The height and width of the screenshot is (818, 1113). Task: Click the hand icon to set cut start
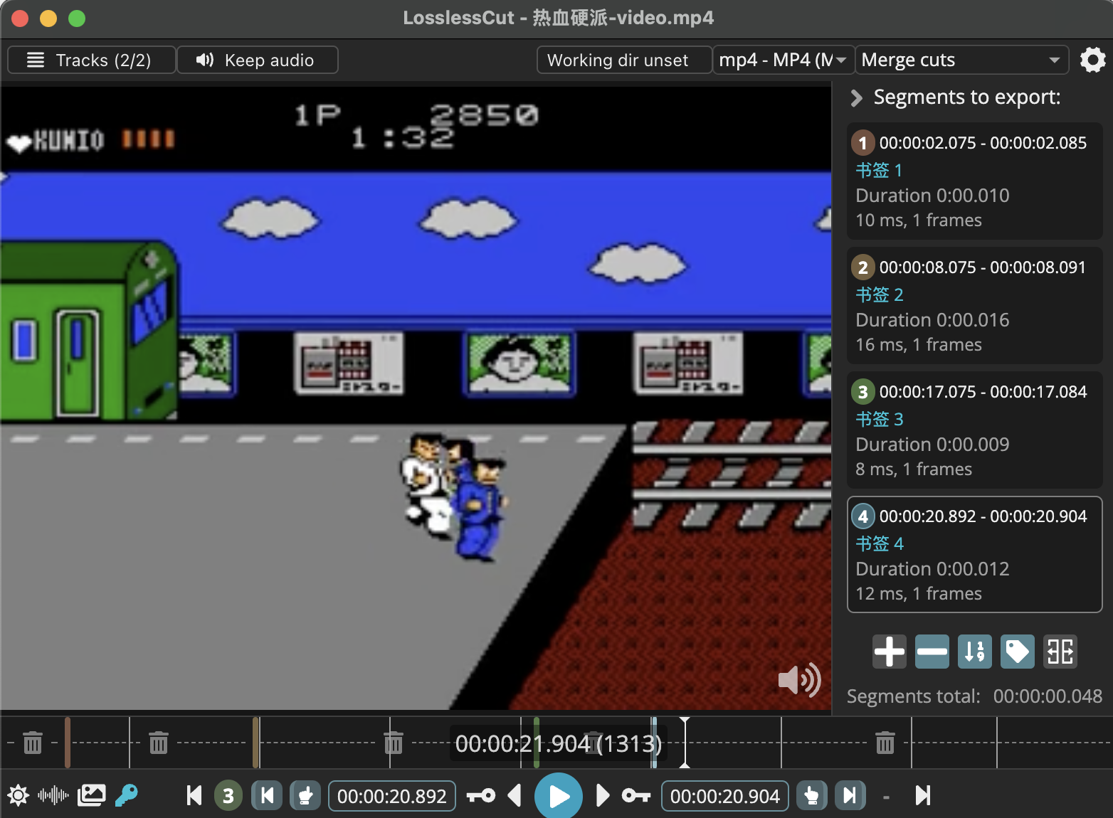click(306, 795)
